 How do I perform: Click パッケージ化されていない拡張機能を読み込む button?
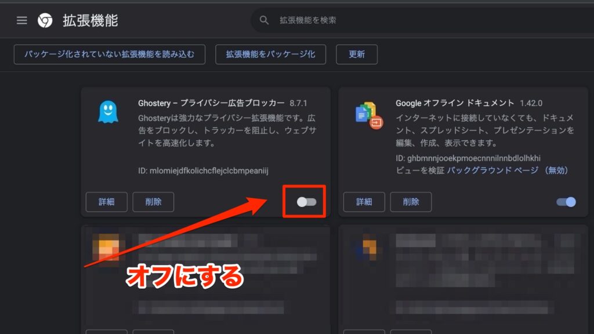[110, 54]
